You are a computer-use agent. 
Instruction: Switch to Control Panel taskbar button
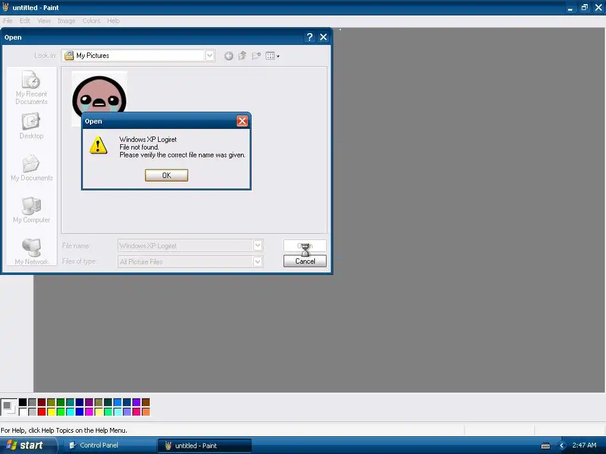(x=109, y=445)
